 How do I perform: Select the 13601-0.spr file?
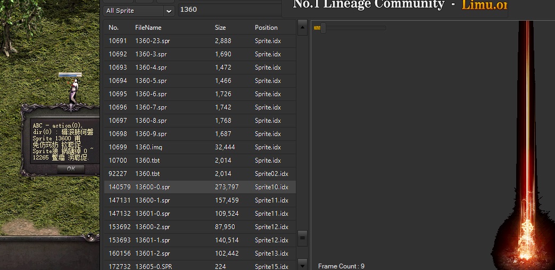(x=200, y=214)
